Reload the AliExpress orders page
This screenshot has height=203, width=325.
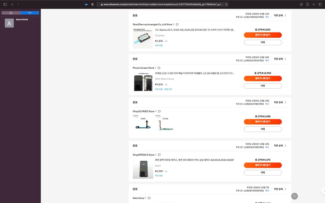[x=226, y=4]
